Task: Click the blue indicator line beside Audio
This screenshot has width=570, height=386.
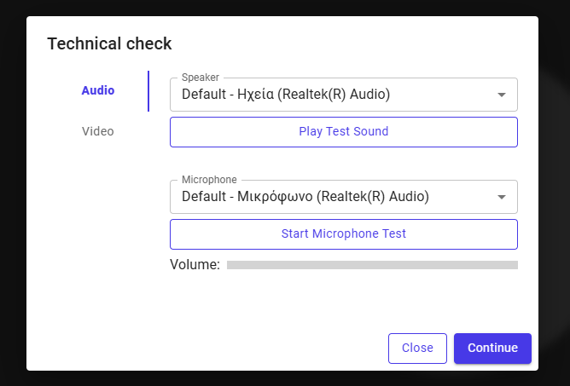Action: (148, 91)
